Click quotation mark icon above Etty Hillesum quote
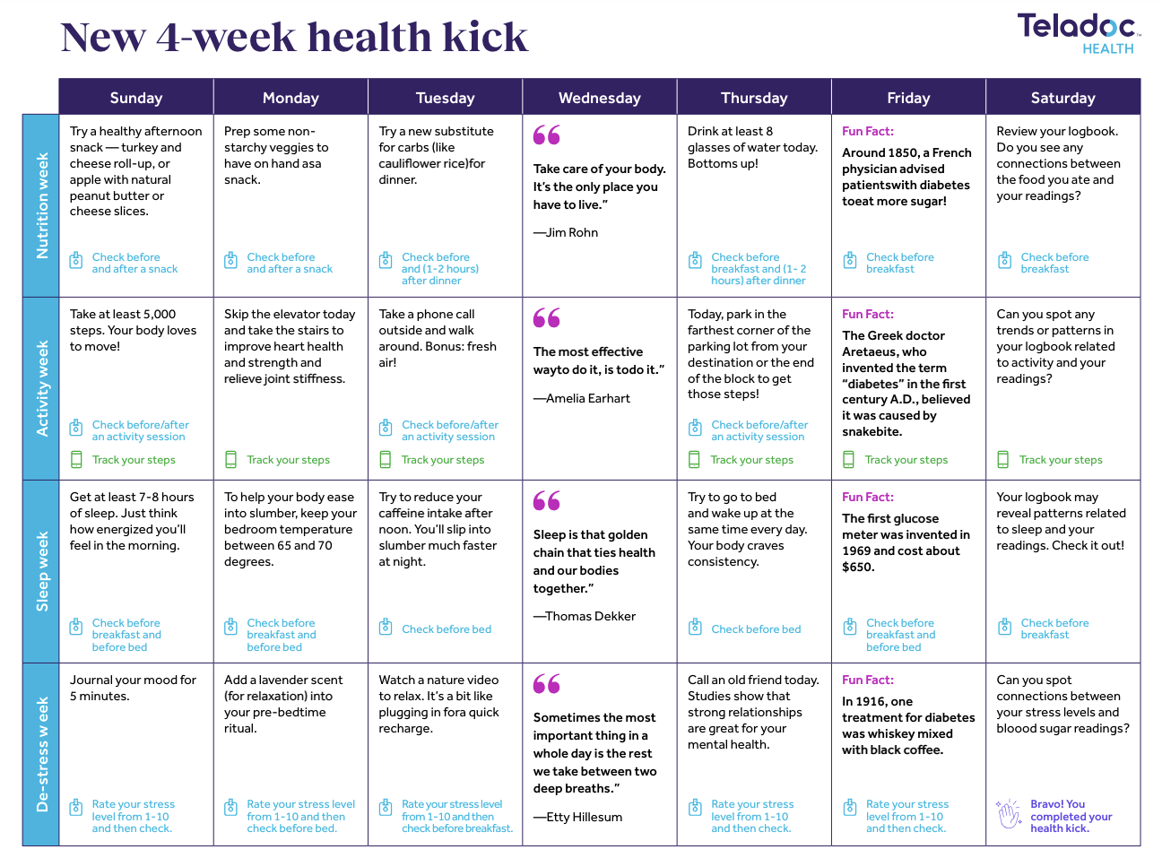Image resolution: width=1162 pixels, height=858 pixels. pos(546,684)
